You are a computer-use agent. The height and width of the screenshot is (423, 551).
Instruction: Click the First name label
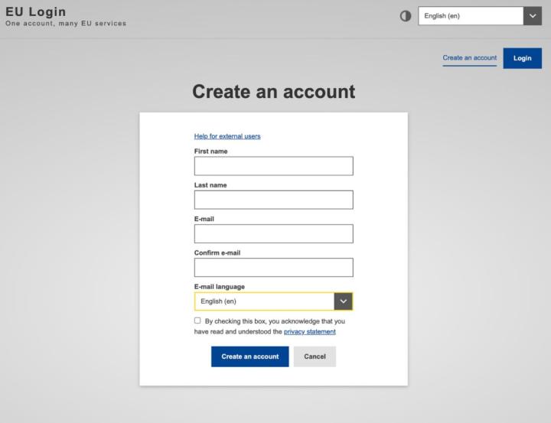click(x=211, y=151)
